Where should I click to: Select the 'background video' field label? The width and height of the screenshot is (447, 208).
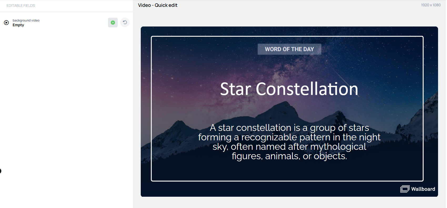[x=26, y=20]
